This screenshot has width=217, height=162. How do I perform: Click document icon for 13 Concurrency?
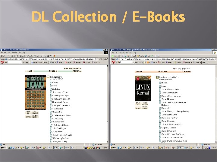[51, 132]
